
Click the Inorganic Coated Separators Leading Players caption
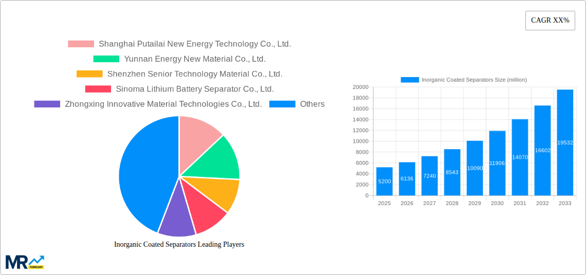[x=179, y=245]
